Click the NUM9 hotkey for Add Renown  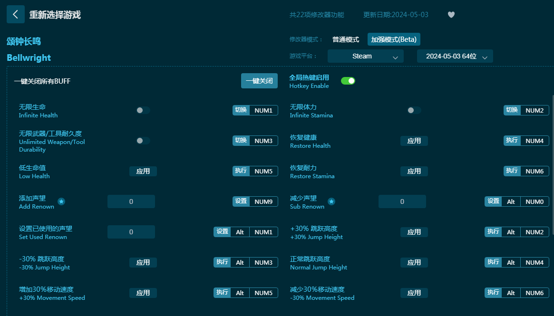pyautogui.click(x=263, y=201)
